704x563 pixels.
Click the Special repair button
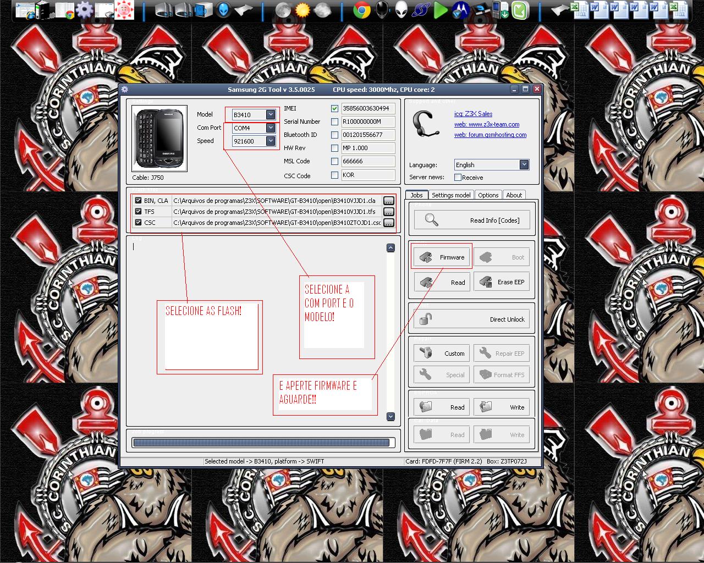coord(442,375)
